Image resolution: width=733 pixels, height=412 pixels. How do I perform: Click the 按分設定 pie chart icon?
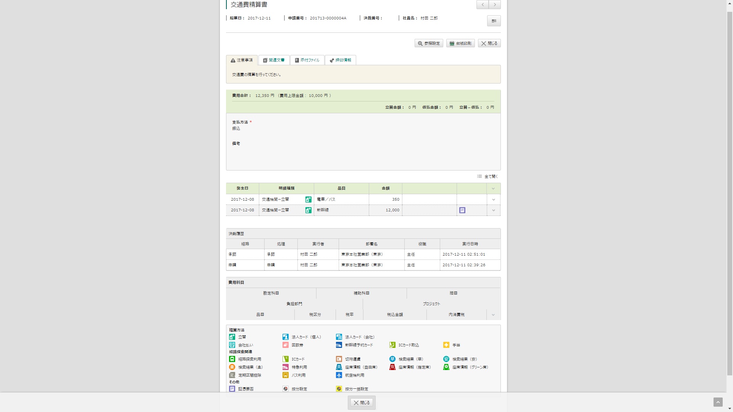click(x=285, y=389)
